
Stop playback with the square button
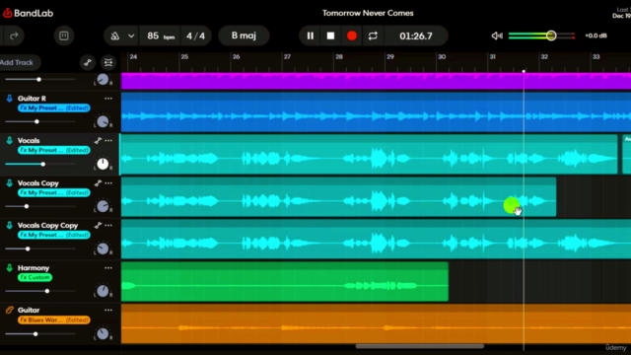331,35
